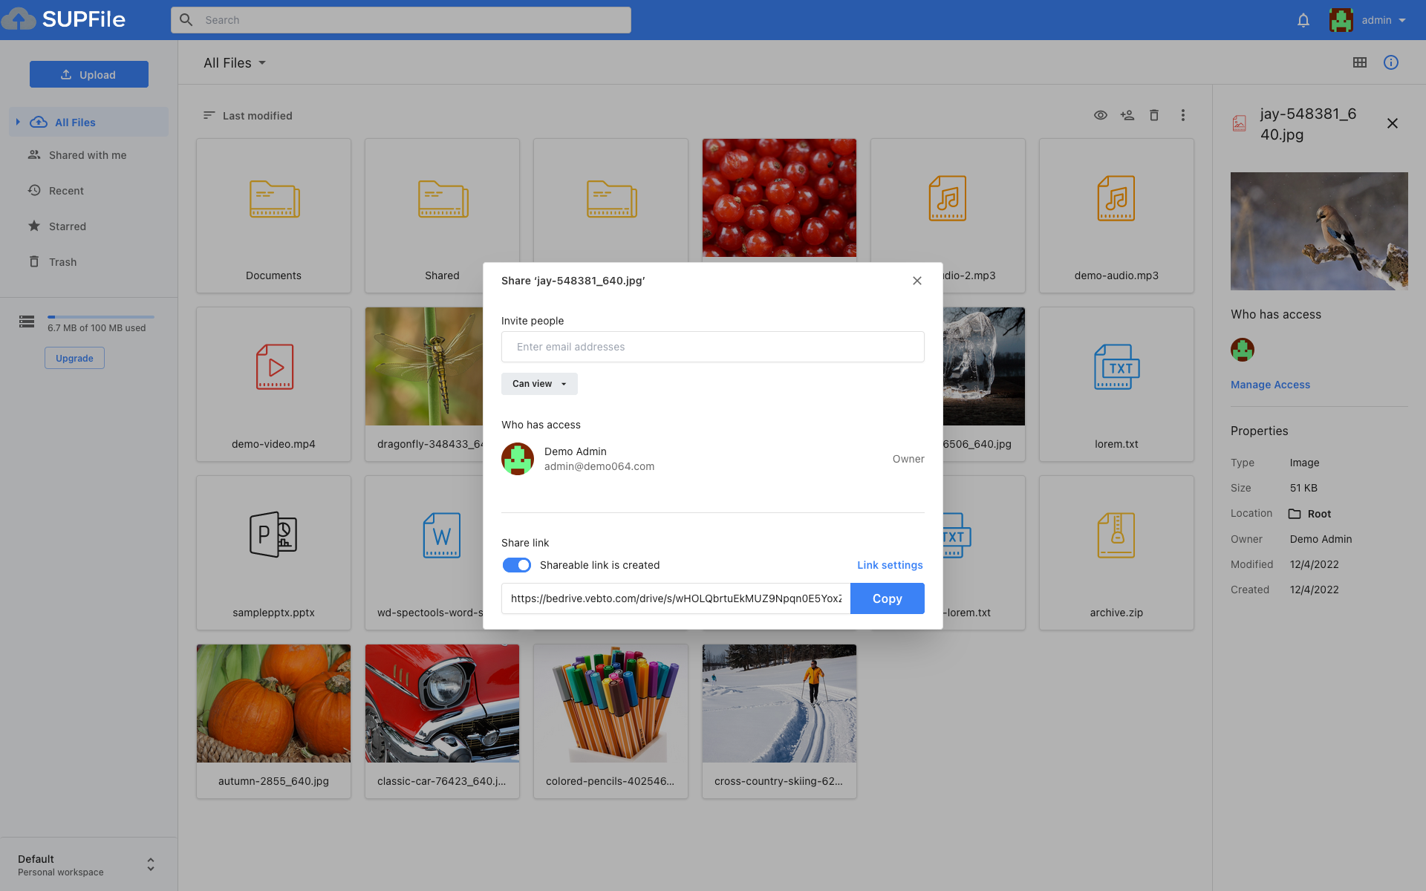Image resolution: width=1426 pixels, height=891 pixels.
Task: Switch to grid view with the grid icon
Action: coord(1360,62)
